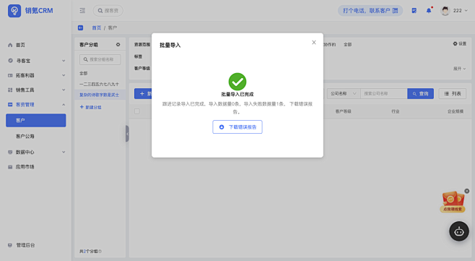Click 下载错误报告 download button

pyautogui.click(x=237, y=127)
